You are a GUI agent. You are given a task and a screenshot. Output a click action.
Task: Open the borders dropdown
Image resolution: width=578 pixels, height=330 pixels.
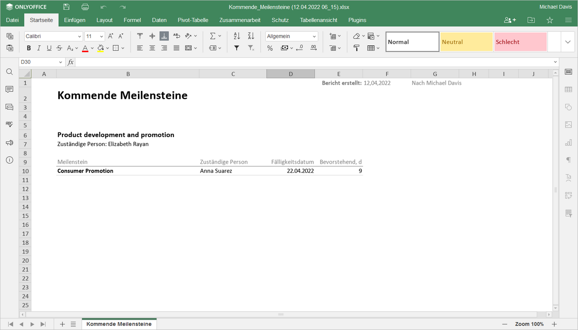pos(123,48)
